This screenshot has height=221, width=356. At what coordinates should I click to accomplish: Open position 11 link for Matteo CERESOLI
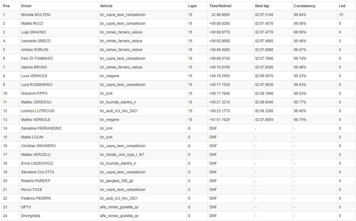[x=5, y=102]
